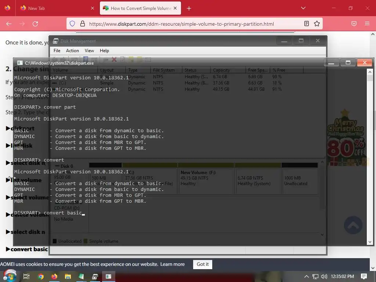376x282 pixels.
Task: Open a new tab with plus button
Action: 189,8
